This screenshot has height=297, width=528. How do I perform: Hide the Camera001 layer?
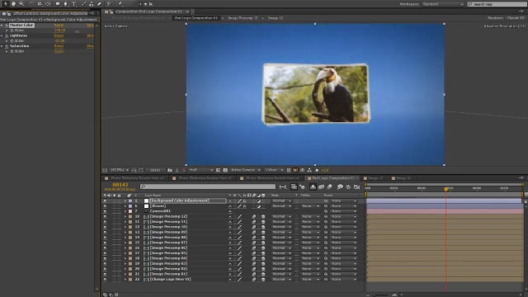[105, 211]
